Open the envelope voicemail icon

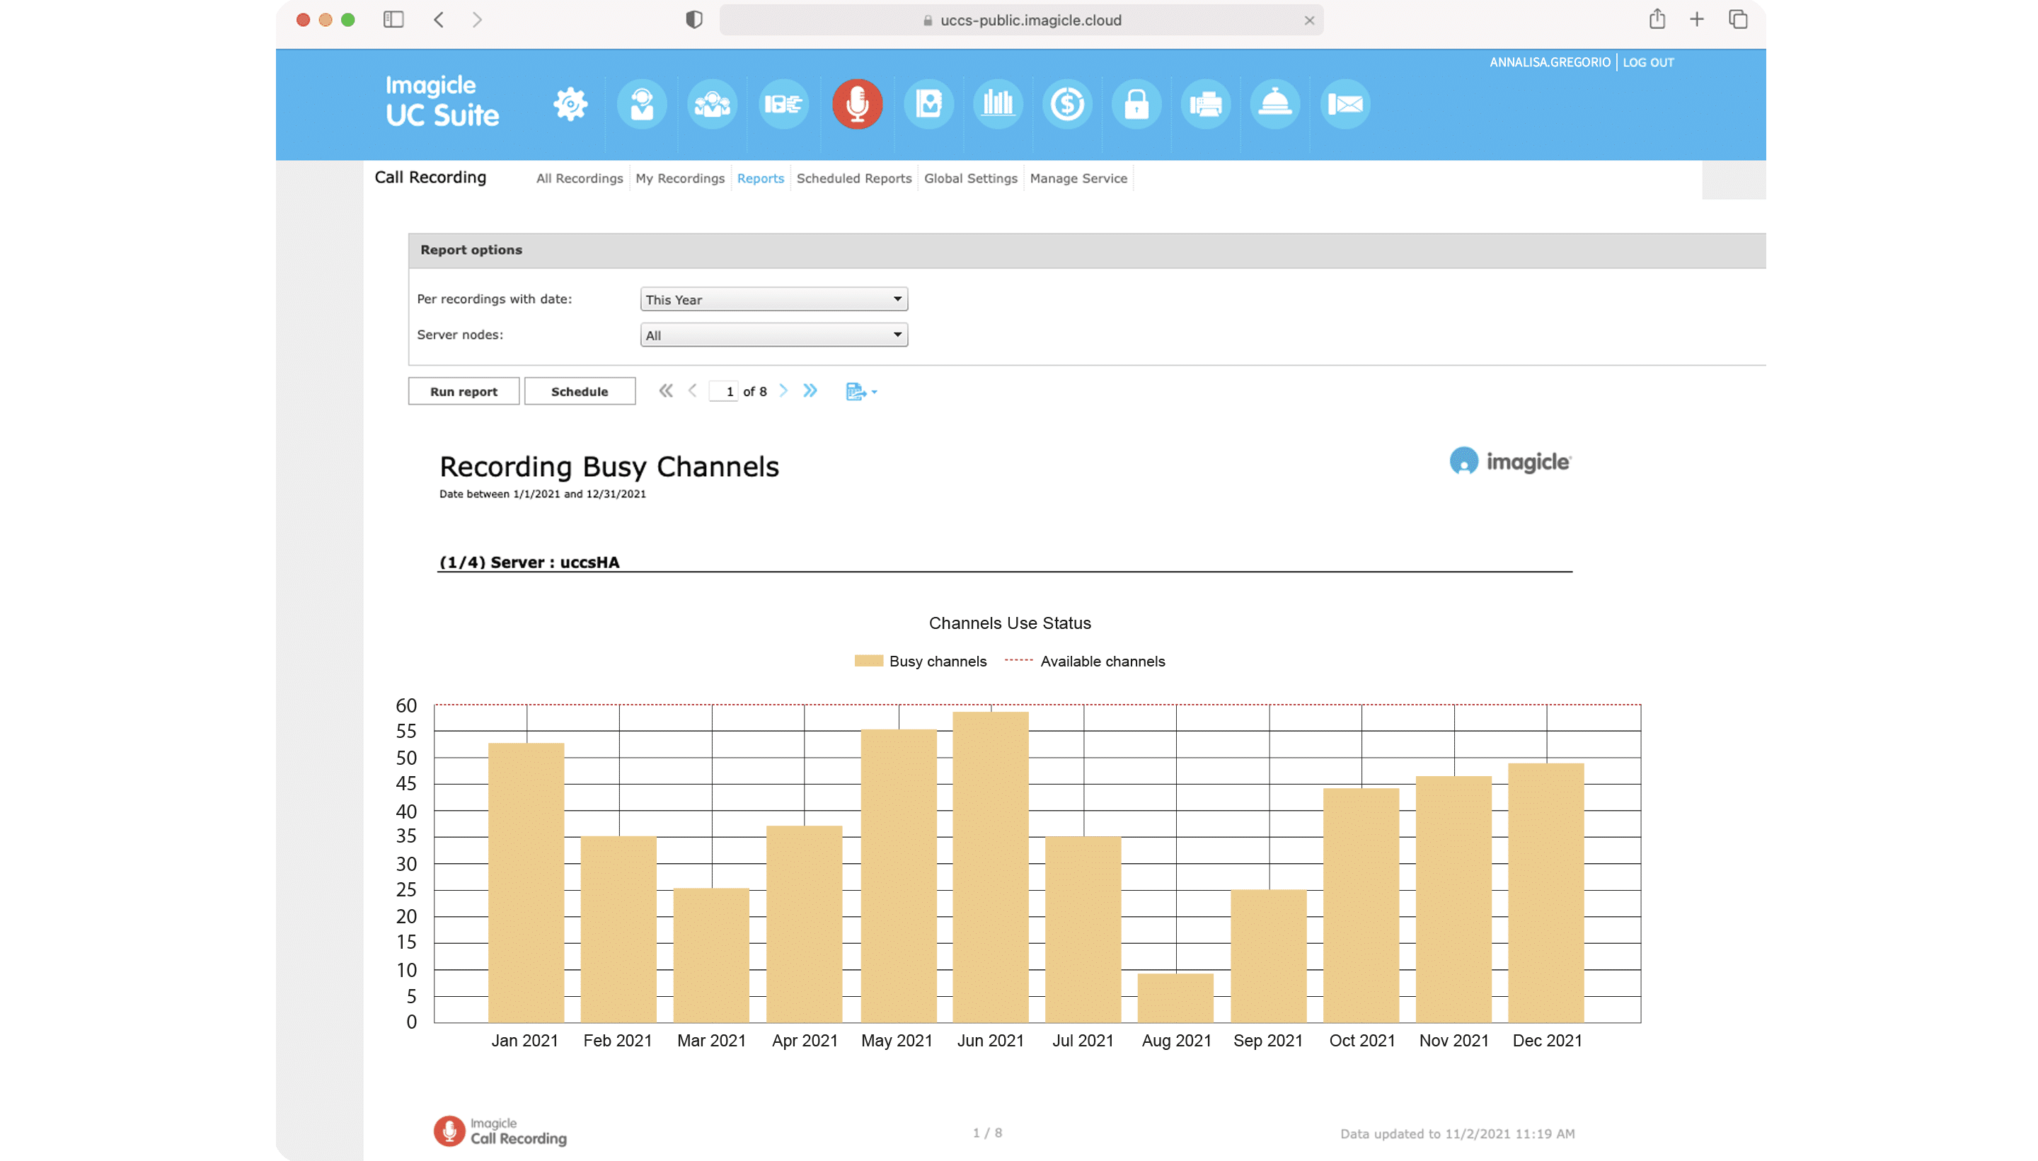[1345, 105]
